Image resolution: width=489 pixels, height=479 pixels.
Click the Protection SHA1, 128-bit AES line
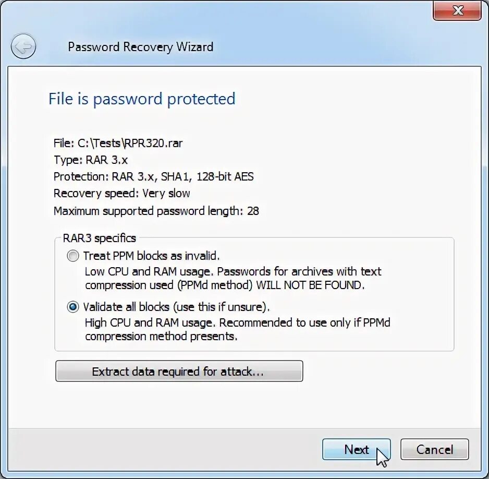point(153,176)
